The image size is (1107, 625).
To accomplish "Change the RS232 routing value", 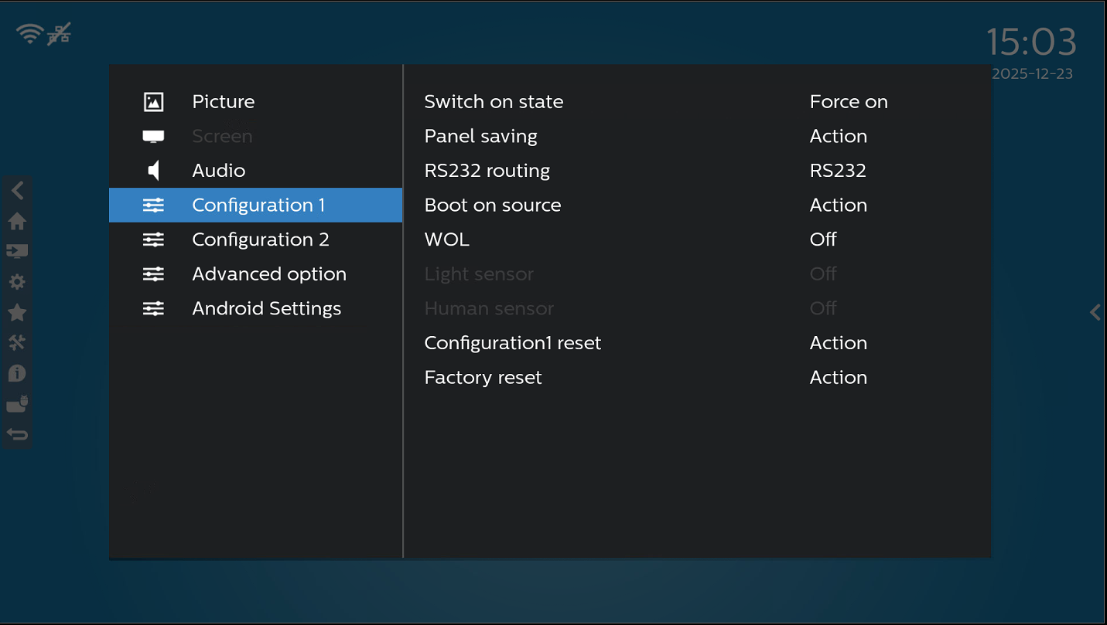I will (837, 171).
